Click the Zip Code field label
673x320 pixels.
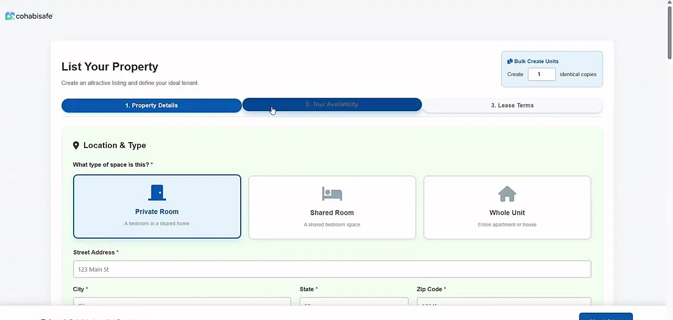tap(431, 289)
